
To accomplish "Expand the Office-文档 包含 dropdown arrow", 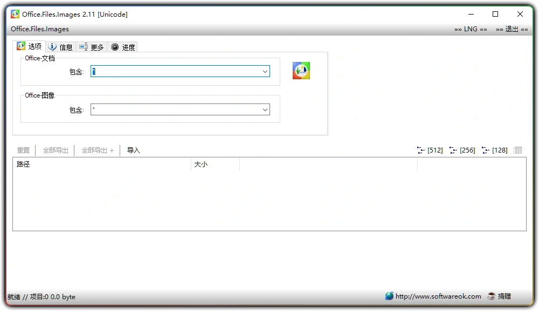I will click(265, 72).
